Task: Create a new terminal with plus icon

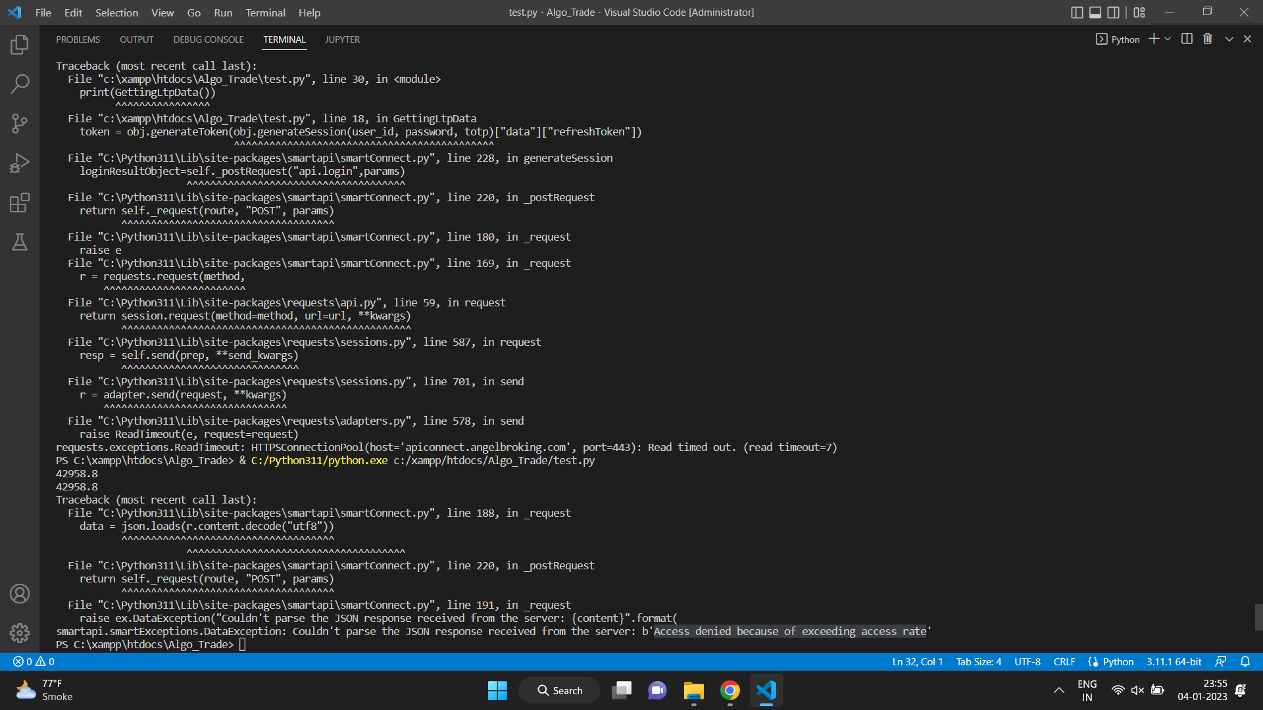Action: click(1154, 39)
